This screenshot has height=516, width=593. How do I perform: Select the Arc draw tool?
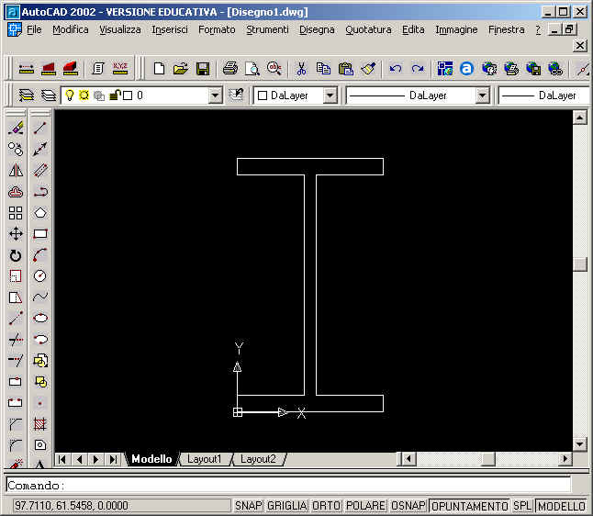39,255
